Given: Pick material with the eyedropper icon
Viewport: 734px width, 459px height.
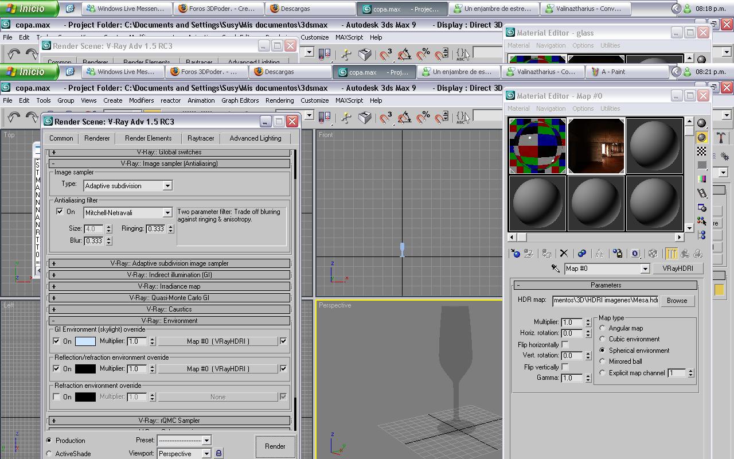Looking at the screenshot, I should (x=555, y=268).
